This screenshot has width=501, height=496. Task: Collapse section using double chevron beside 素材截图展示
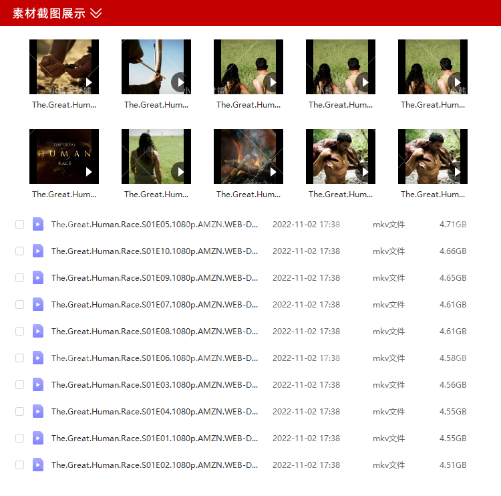click(96, 13)
